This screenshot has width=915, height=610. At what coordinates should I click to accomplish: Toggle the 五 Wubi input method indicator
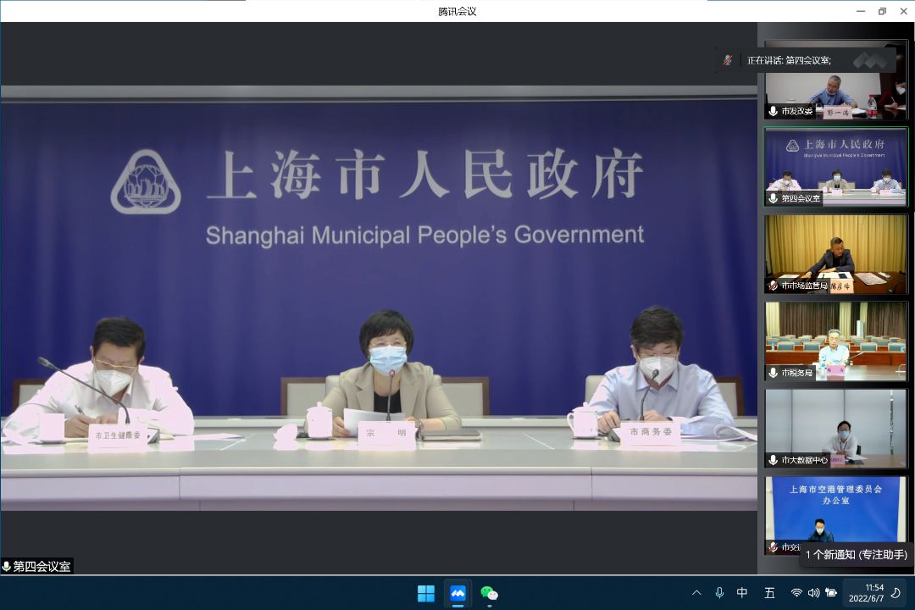769,593
